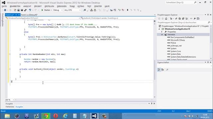Screen dimensions: 213x119
Task: Click the search magnifier in Projektmappen-Explorer
Action: (209, 22)
